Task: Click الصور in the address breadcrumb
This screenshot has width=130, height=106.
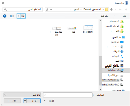Action: (76, 9)
